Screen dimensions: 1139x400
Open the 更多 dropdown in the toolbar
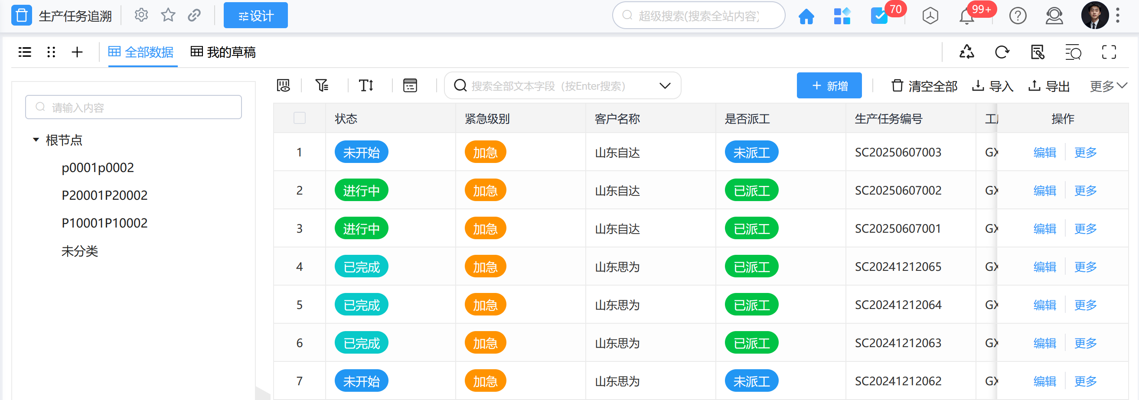click(1108, 86)
